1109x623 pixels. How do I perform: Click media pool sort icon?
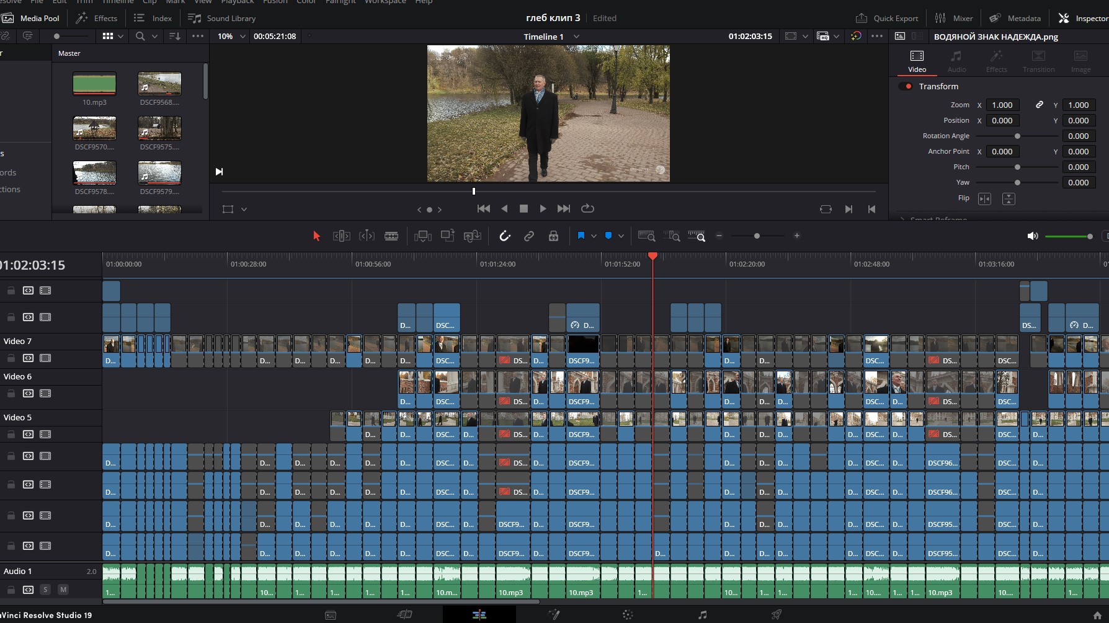click(174, 36)
